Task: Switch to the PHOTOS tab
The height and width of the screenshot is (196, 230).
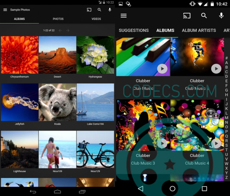Action: (x=58, y=19)
